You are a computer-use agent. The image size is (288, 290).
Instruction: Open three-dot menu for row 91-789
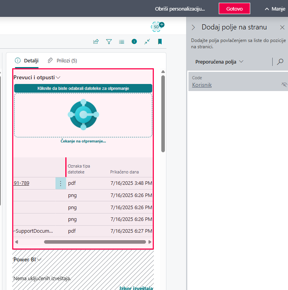coord(61,183)
